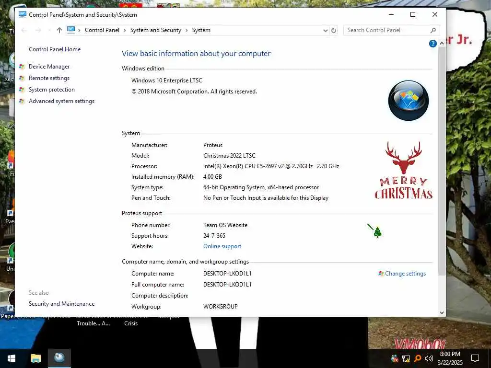Click the Team OS Website phone value

pyautogui.click(x=225, y=225)
